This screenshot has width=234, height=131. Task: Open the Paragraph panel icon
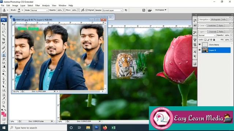coord(195,56)
